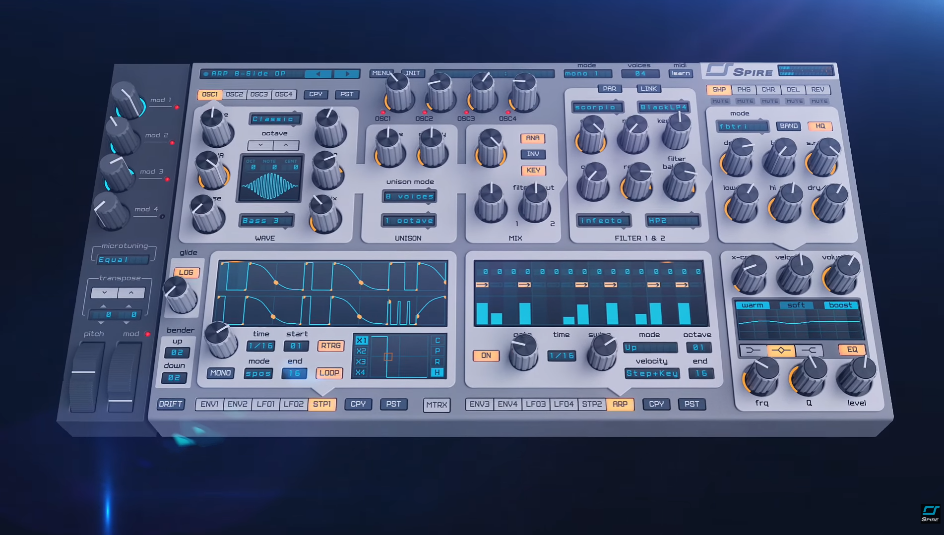This screenshot has width=944, height=535.
Task: Turn the arpeggiator ON button off
Action: (x=486, y=356)
